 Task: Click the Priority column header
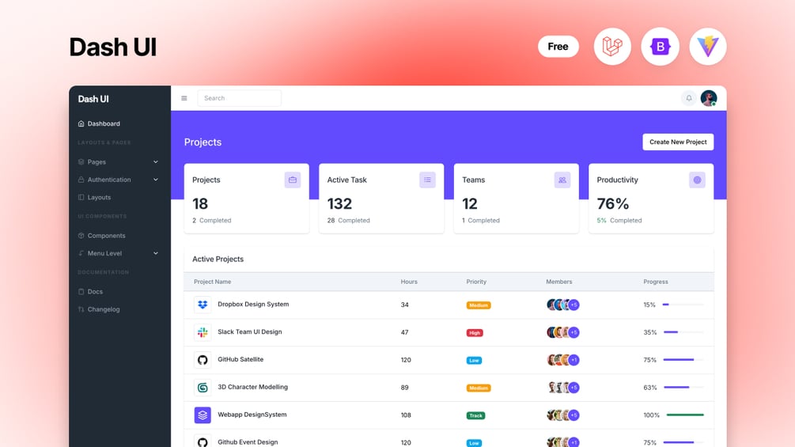[x=476, y=282]
